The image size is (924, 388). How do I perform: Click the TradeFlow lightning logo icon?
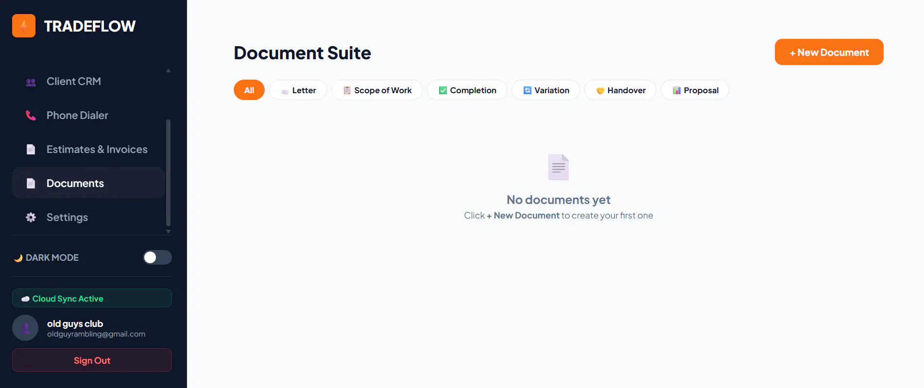pos(24,26)
